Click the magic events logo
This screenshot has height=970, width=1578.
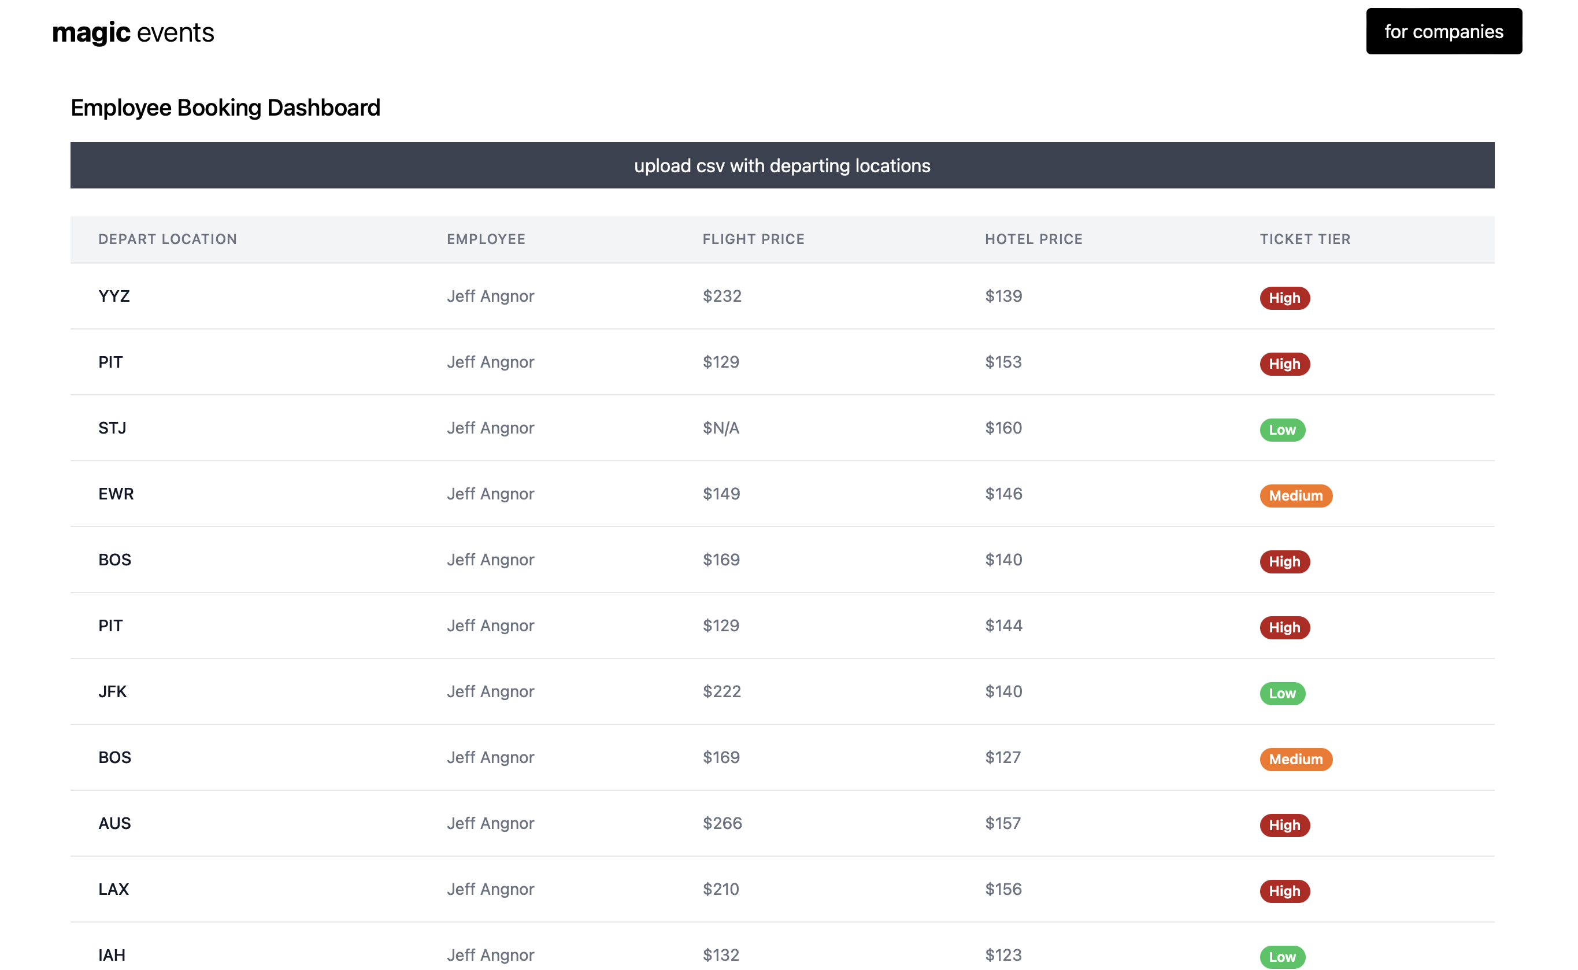(133, 32)
